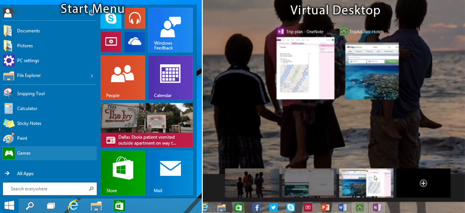
Task: Launch Snipping Tool
Action: (50, 94)
